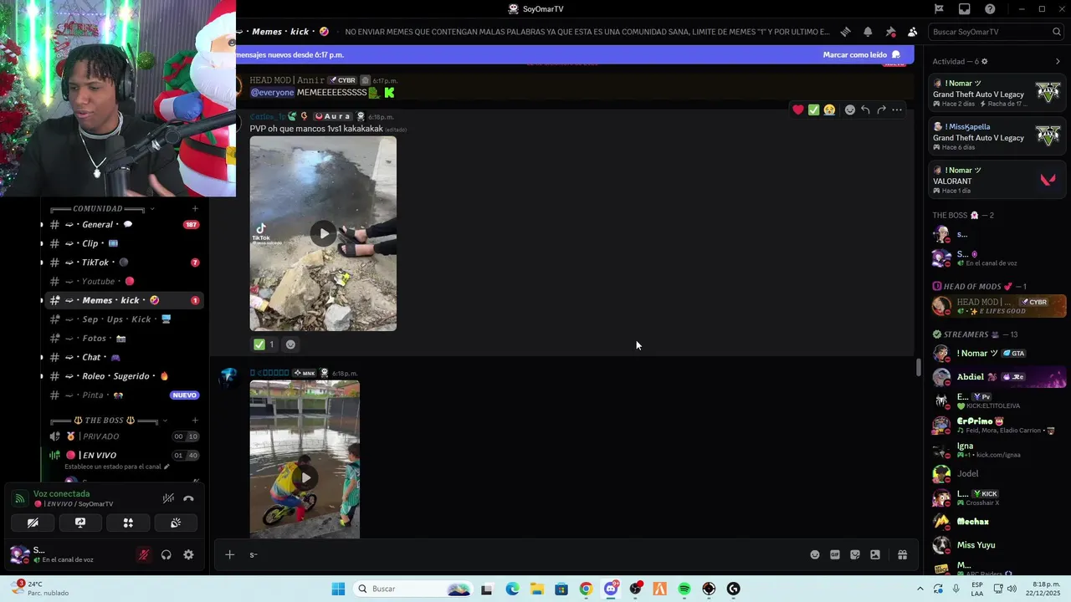Open sticker picker

[x=855, y=554]
